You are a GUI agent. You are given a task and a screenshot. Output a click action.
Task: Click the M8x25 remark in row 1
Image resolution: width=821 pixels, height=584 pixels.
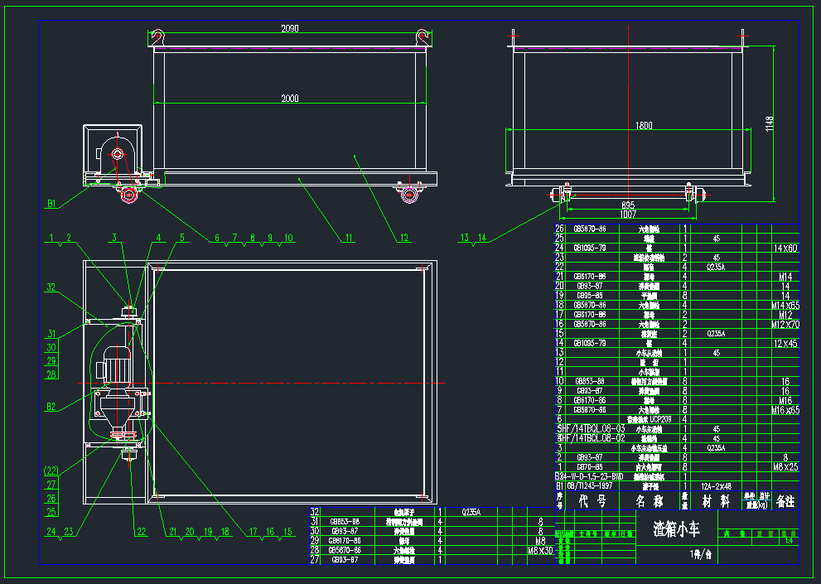[785, 466]
